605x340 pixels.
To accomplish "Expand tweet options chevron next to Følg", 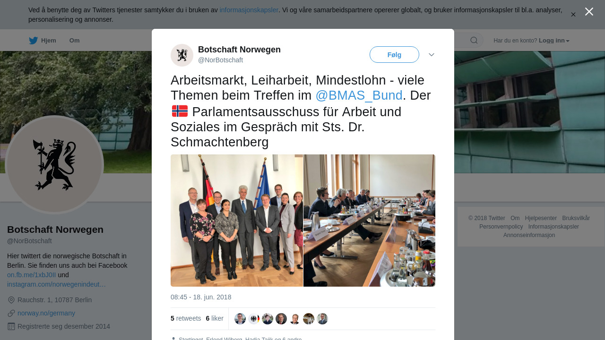I will pyautogui.click(x=432, y=55).
